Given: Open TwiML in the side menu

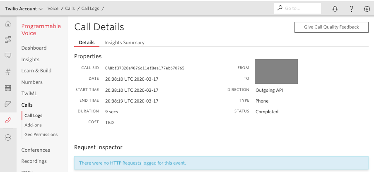Looking at the screenshot, I should pos(29,93).
